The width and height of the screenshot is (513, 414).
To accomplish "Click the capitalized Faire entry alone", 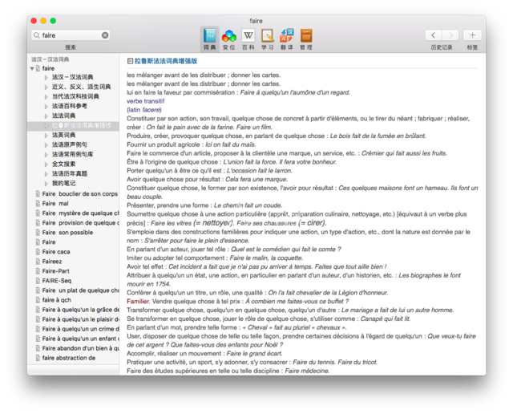I will [49, 242].
